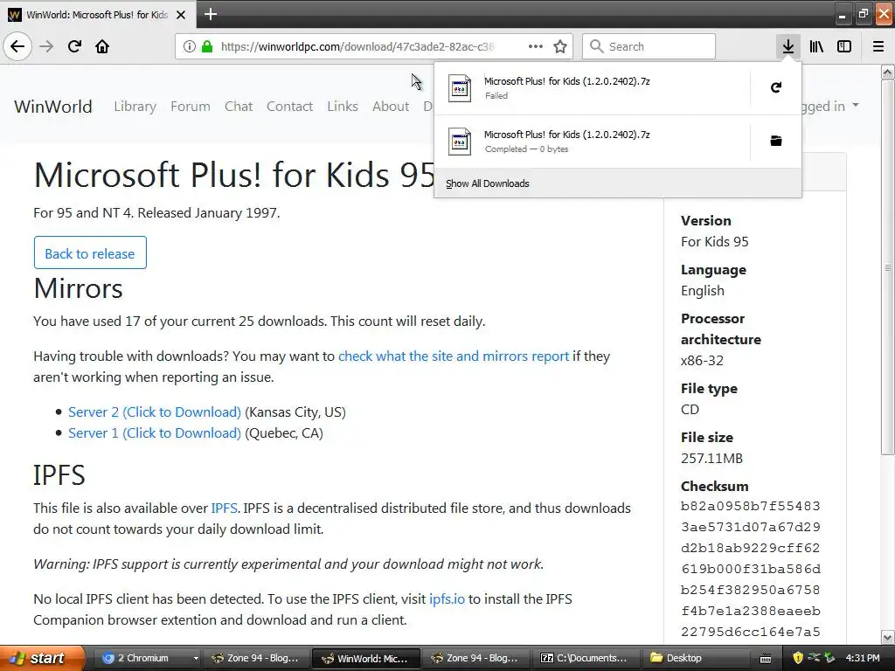Open the Links nav item
This screenshot has width=895, height=671.
tap(343, 106)
